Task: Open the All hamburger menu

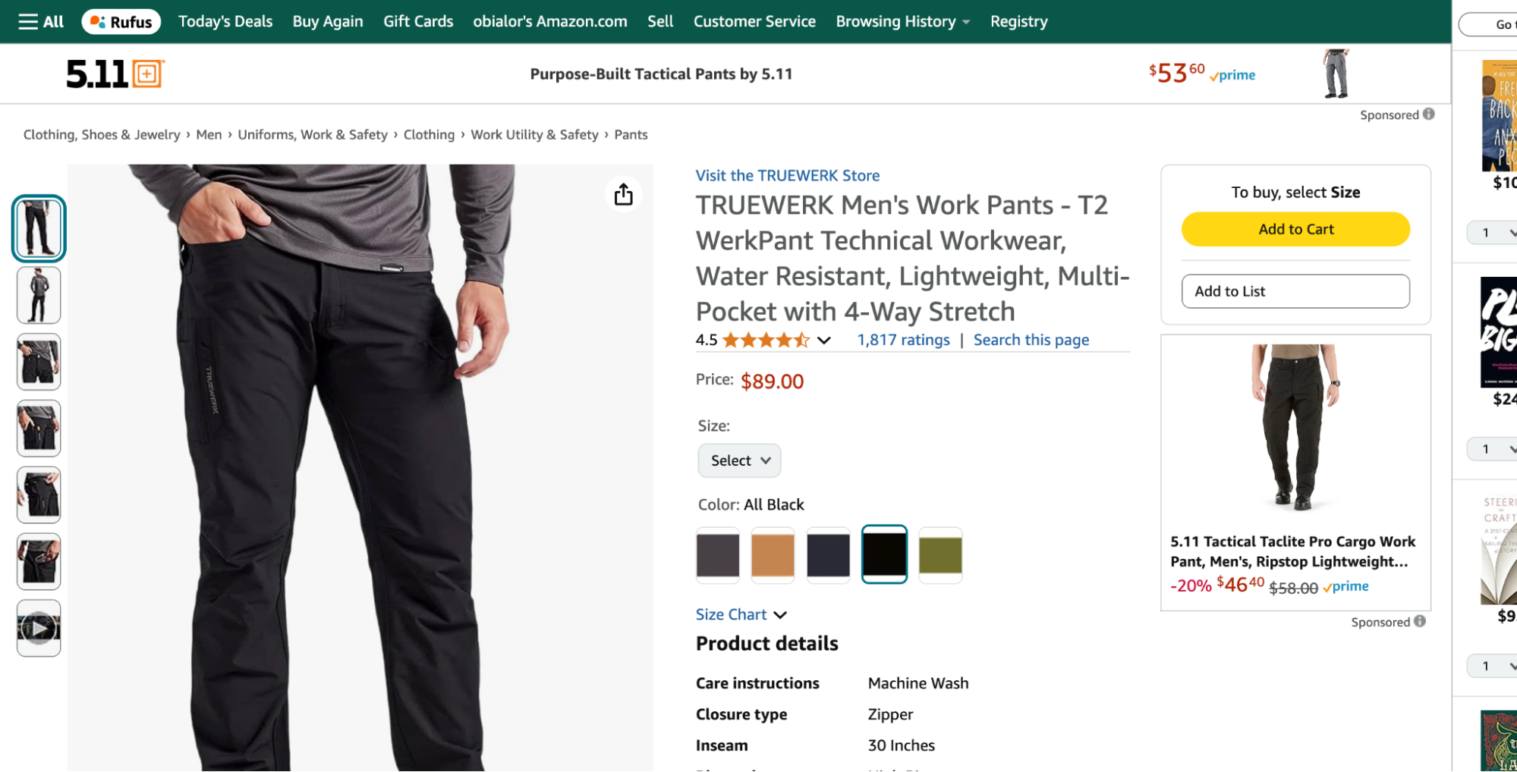Action: [x=30, y=21]
